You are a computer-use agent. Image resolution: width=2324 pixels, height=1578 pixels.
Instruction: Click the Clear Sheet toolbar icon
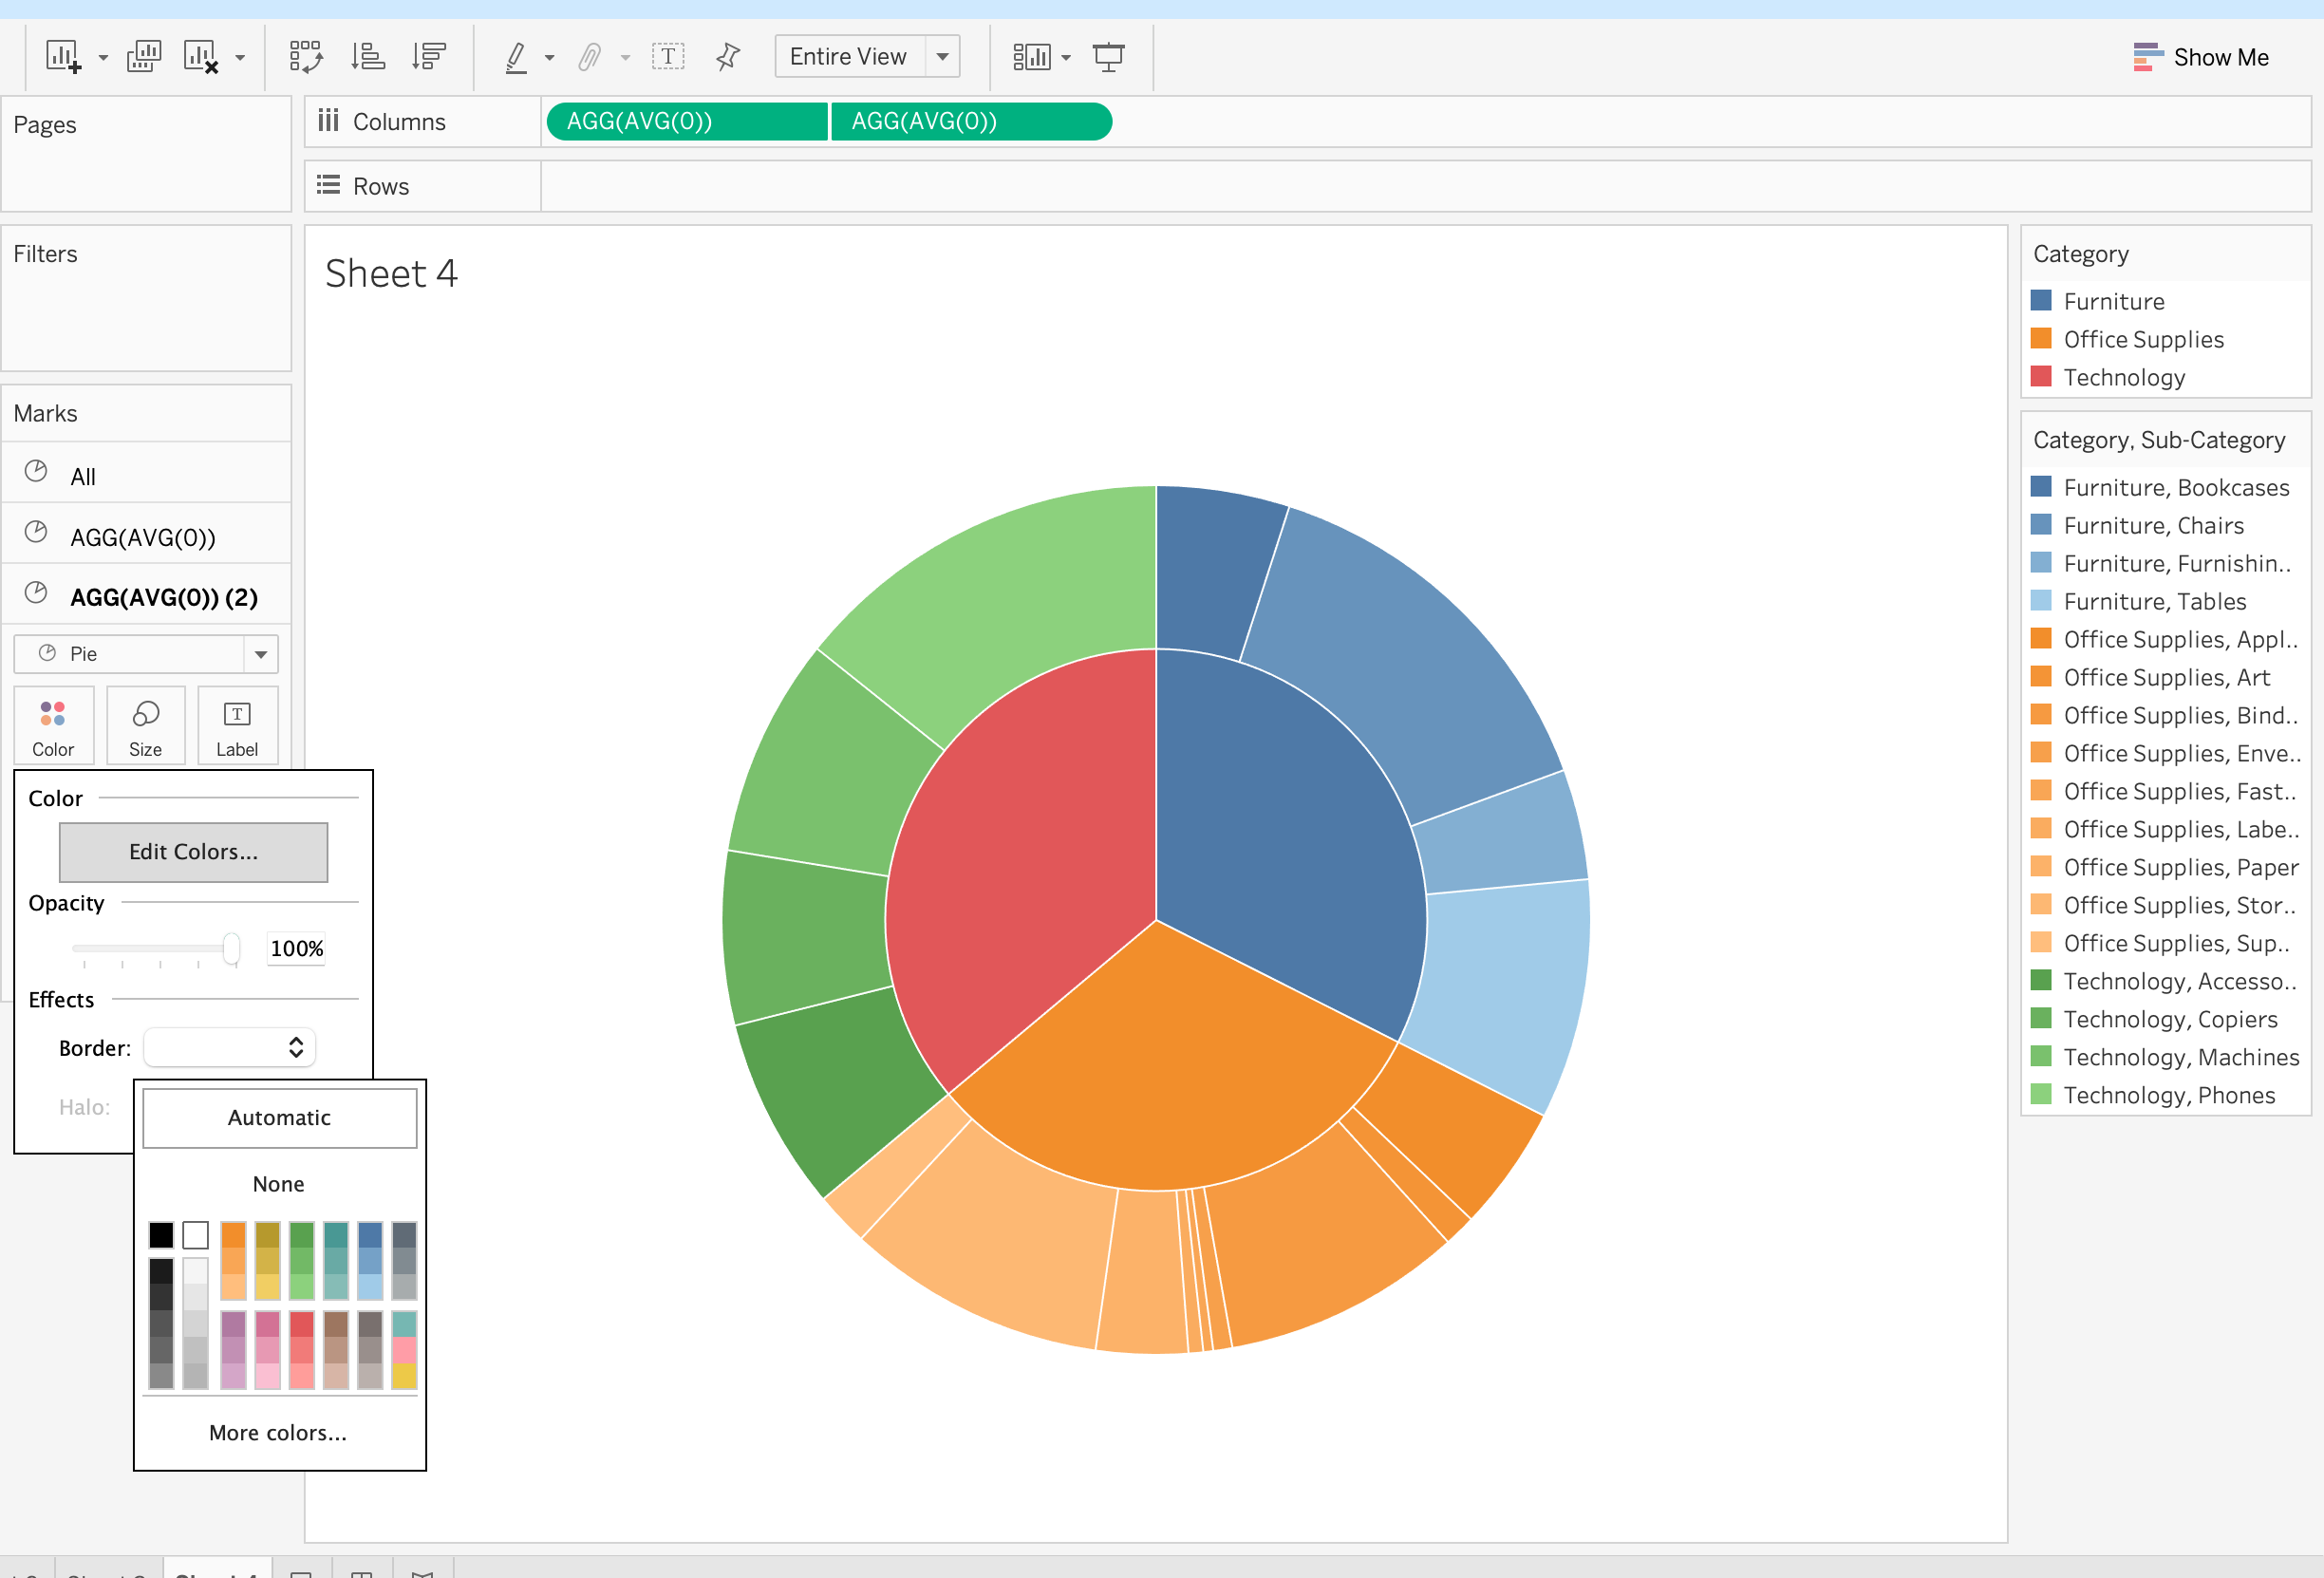tap(201, 57)
